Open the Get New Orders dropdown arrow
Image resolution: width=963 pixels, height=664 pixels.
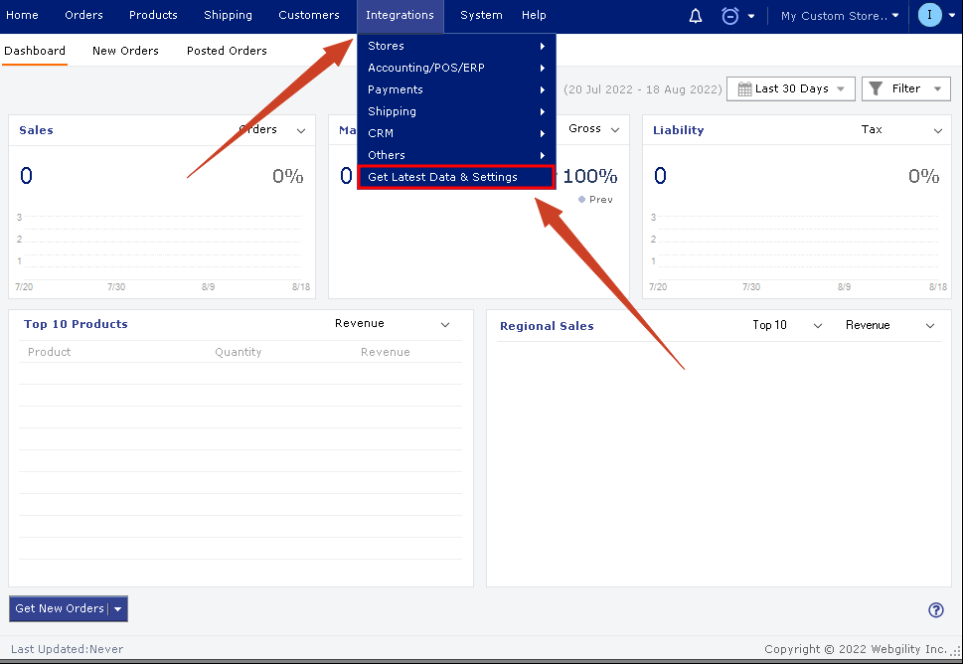(x=118, y=609)
